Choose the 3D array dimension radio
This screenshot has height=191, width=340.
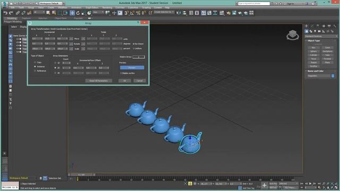point(55,73)
